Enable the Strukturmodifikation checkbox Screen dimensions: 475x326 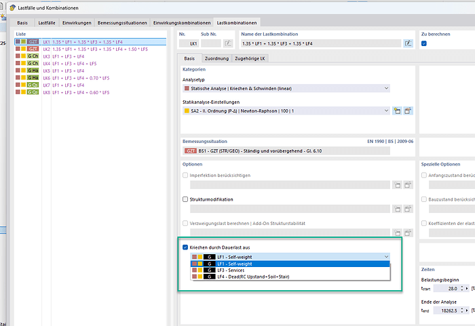[185, 199]
